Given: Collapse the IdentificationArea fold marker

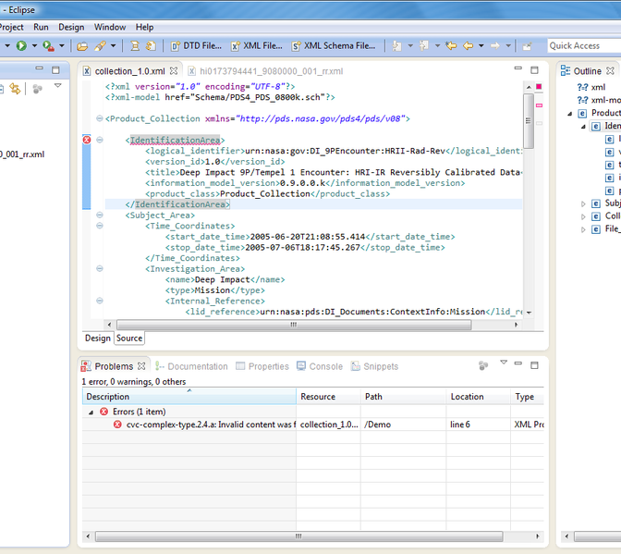Looking at the screenshot, I should click(x=100, y=140).
